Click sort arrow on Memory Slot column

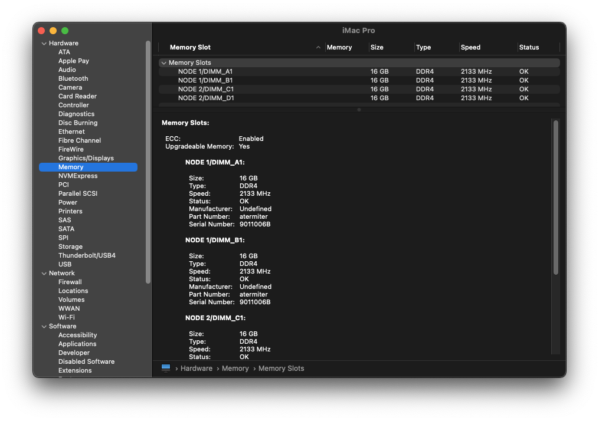click(318, 47)
